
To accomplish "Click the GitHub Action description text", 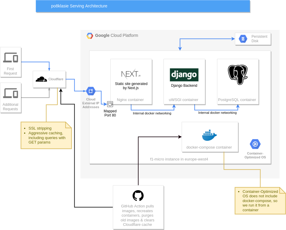I will (x=137, y=215).
